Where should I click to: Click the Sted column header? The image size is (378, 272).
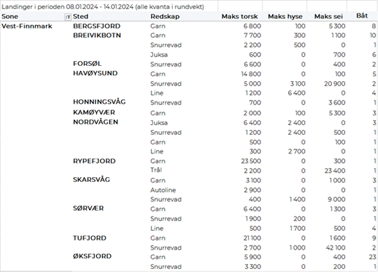[81, 18]
